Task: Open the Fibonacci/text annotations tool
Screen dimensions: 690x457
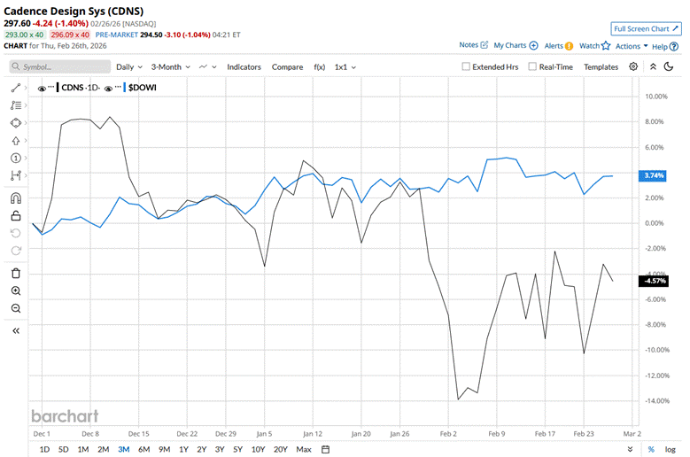Action: (16, 105)
